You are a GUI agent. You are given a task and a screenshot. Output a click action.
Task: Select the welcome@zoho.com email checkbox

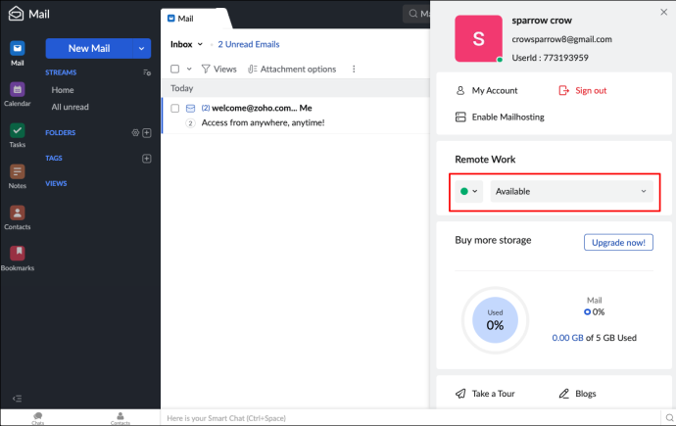(174, 108)
